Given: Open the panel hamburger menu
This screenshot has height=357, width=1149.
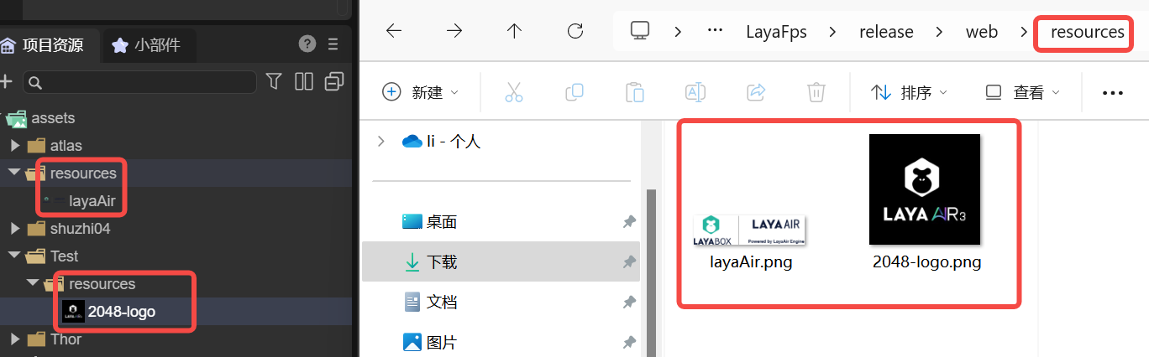Looking at the screenshot, I should (x=333, y=44).
